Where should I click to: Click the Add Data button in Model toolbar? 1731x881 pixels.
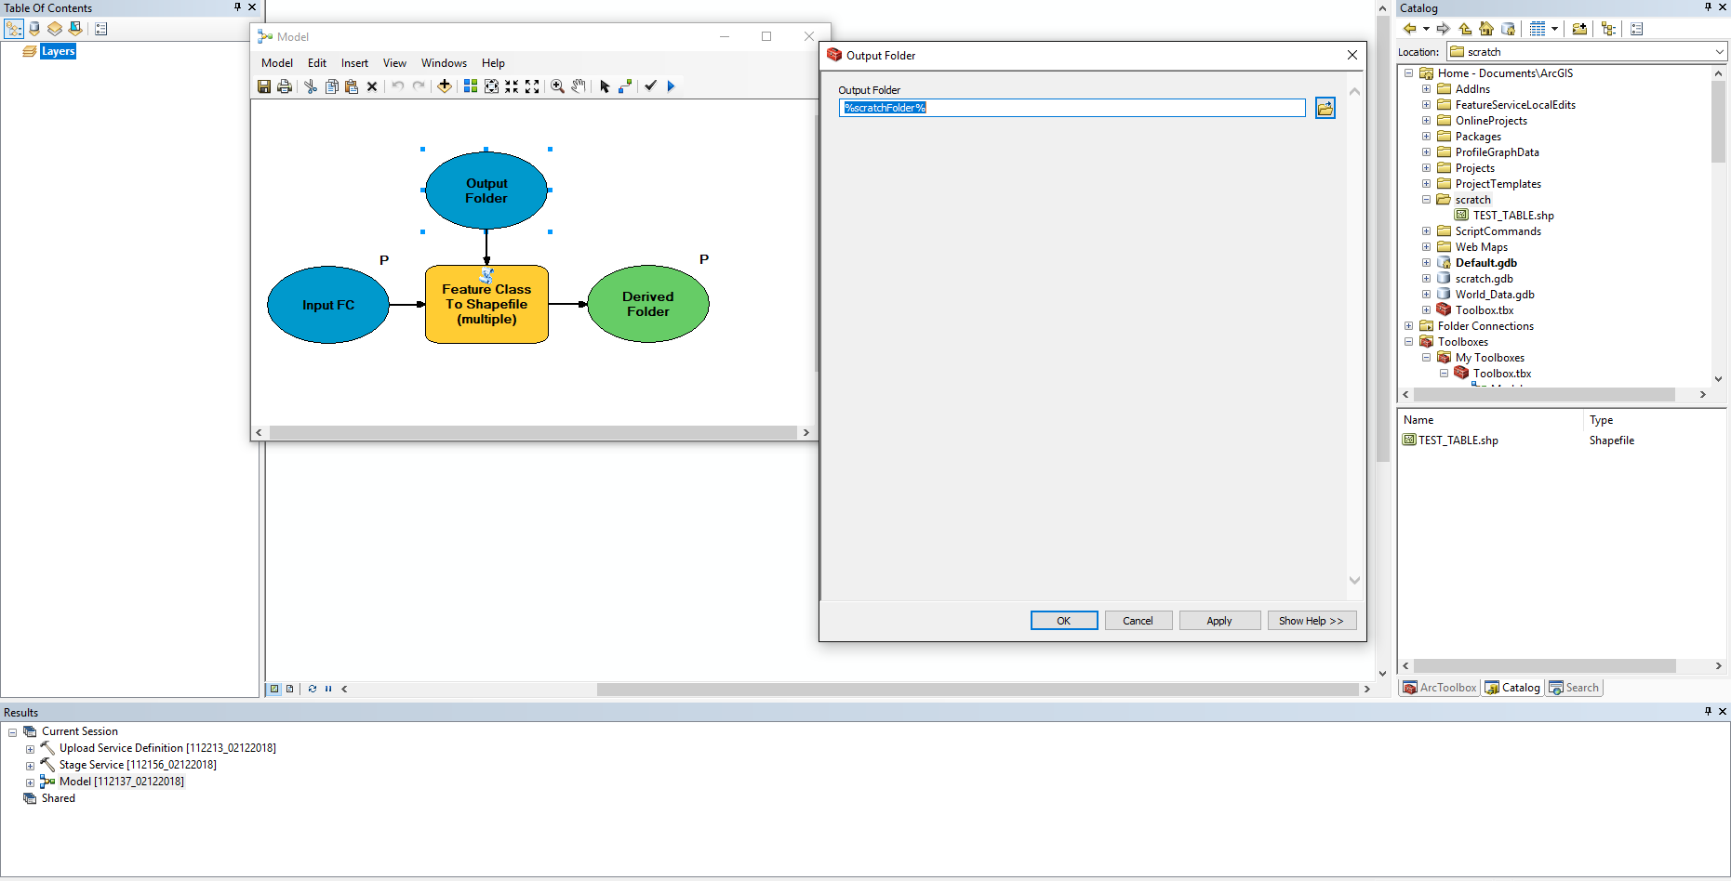445,86
